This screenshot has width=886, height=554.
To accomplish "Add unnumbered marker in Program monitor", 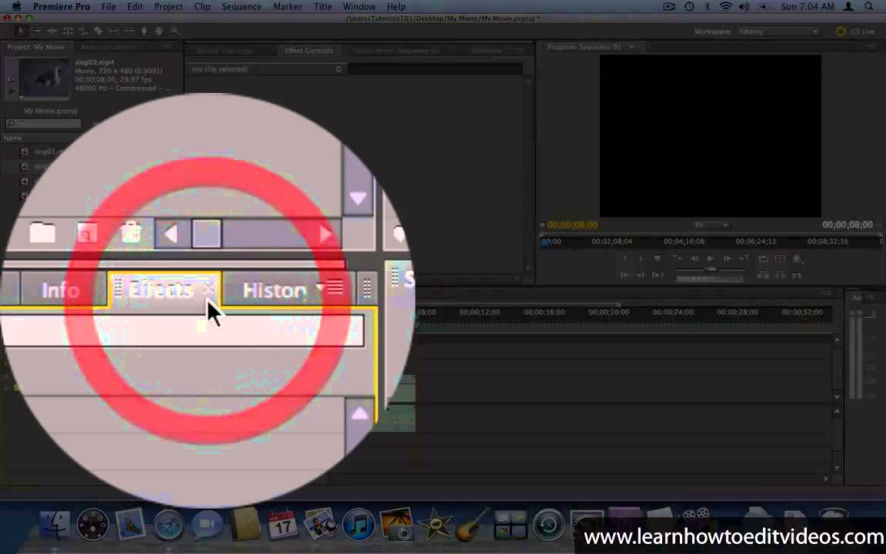I will click(x=657, y=259).
